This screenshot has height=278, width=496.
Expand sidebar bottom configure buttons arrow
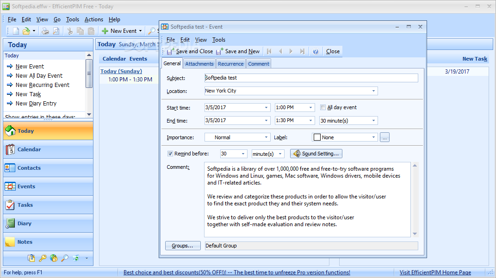coord(87,258)
